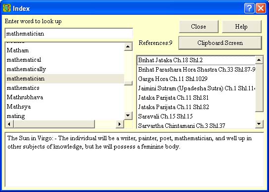Click the 'References:9' count label
Screen dimensions: 269x192
[155, 43]
